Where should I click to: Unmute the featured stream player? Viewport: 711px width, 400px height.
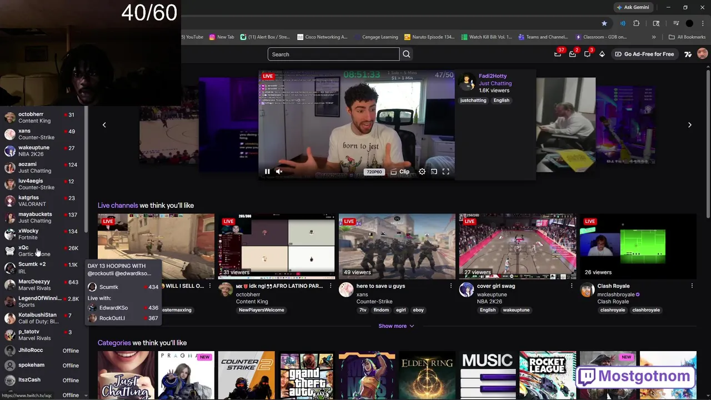pyautogui.click(x=279, y=172)
